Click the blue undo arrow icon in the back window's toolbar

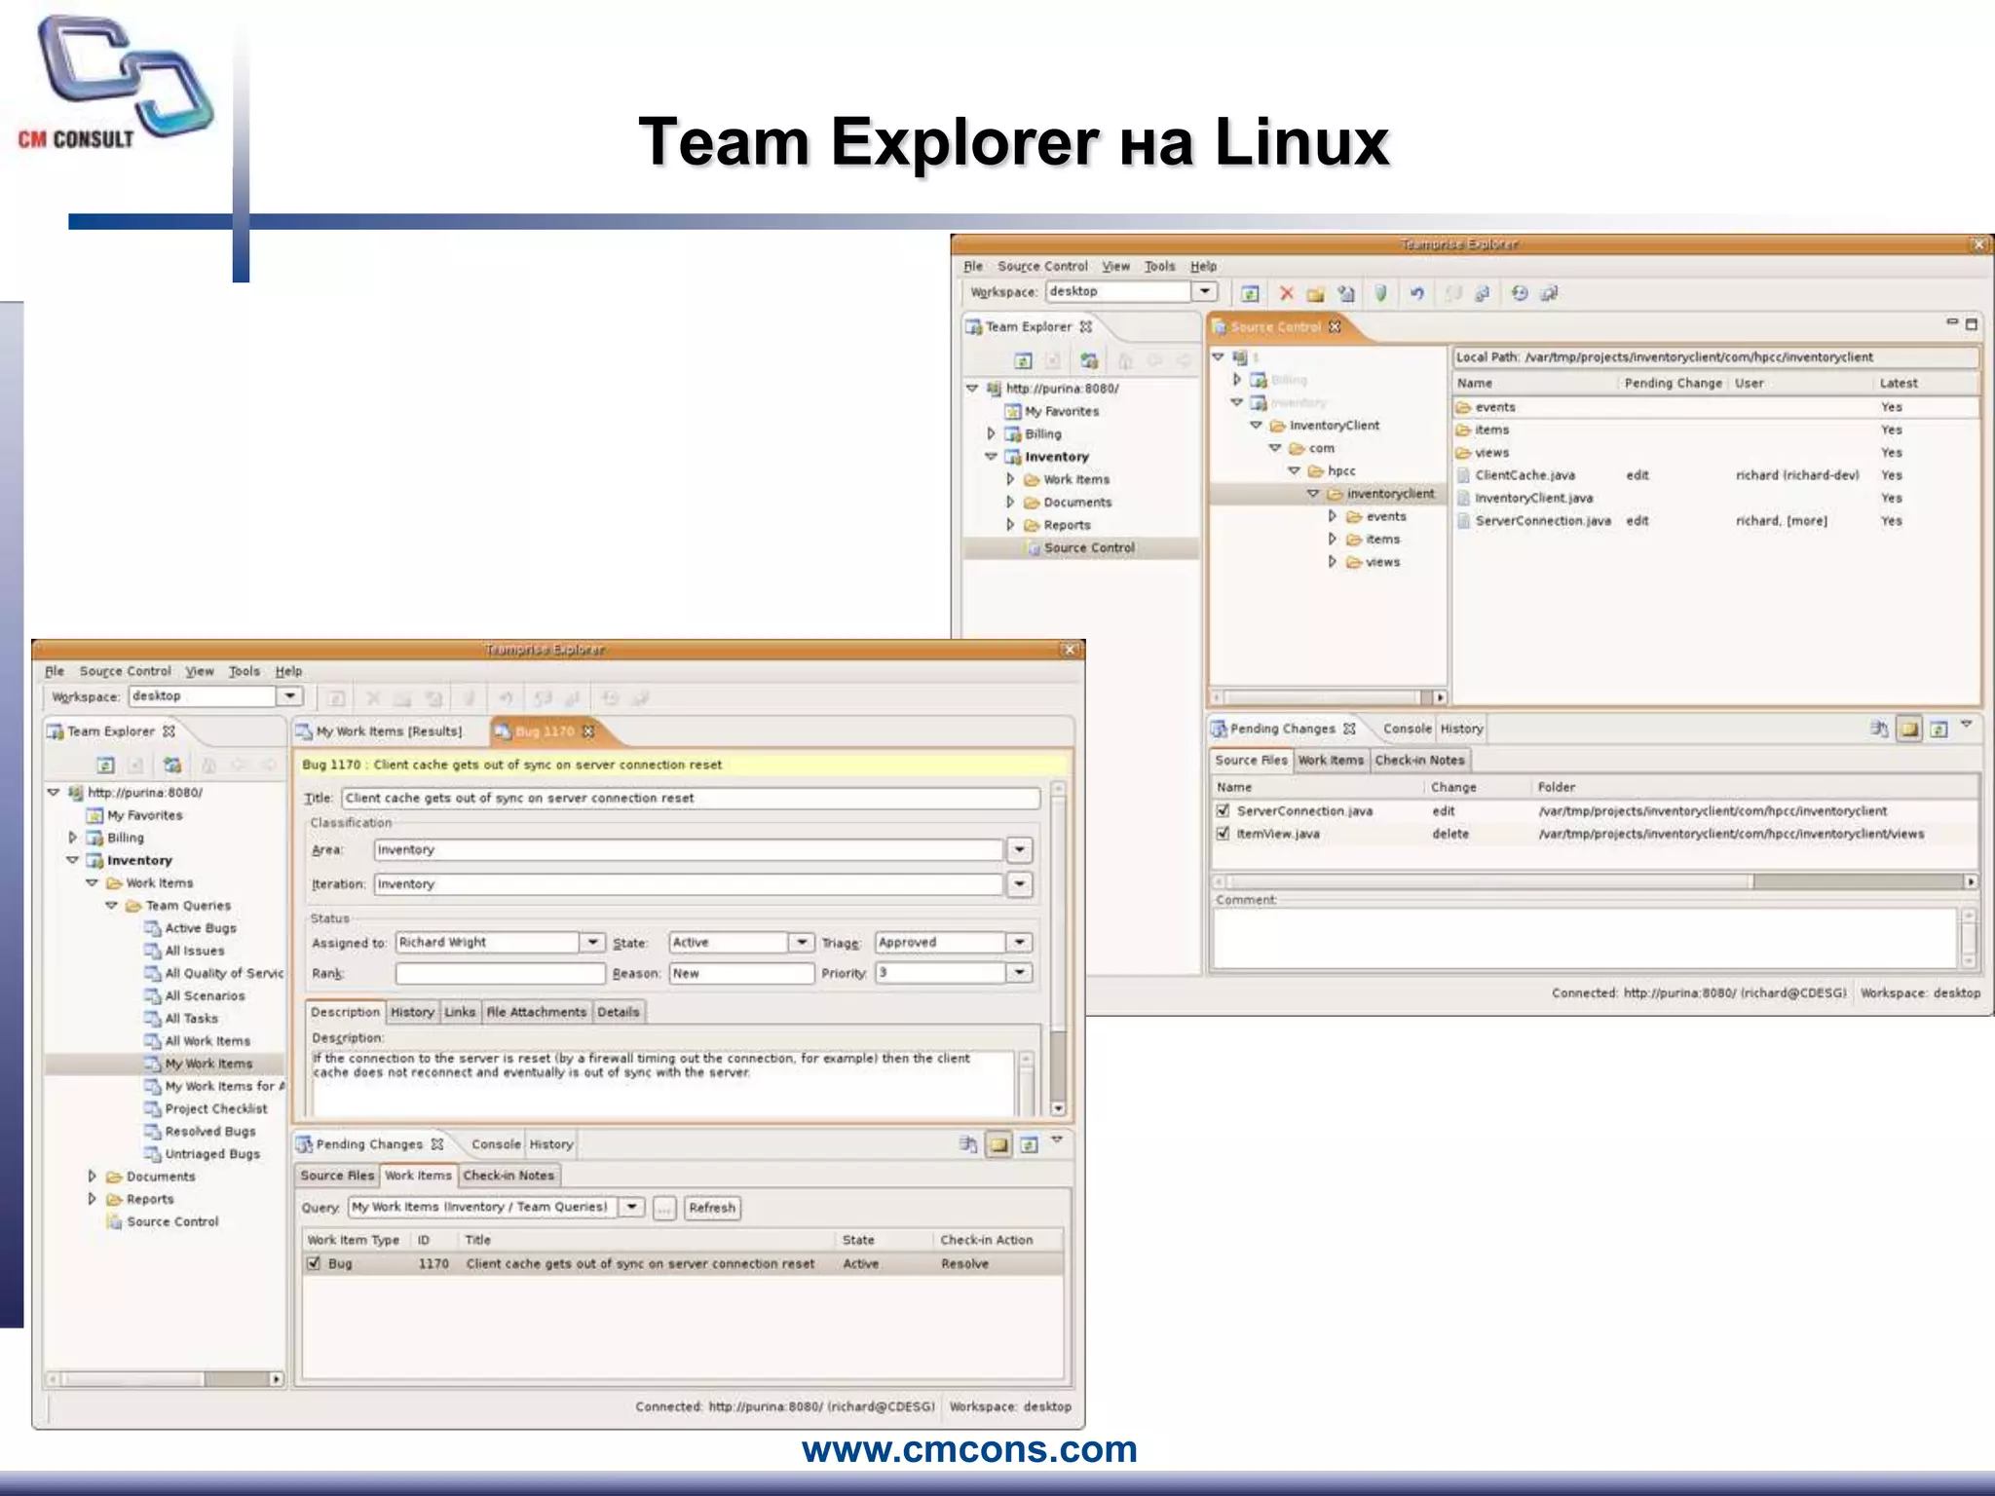1417,293
